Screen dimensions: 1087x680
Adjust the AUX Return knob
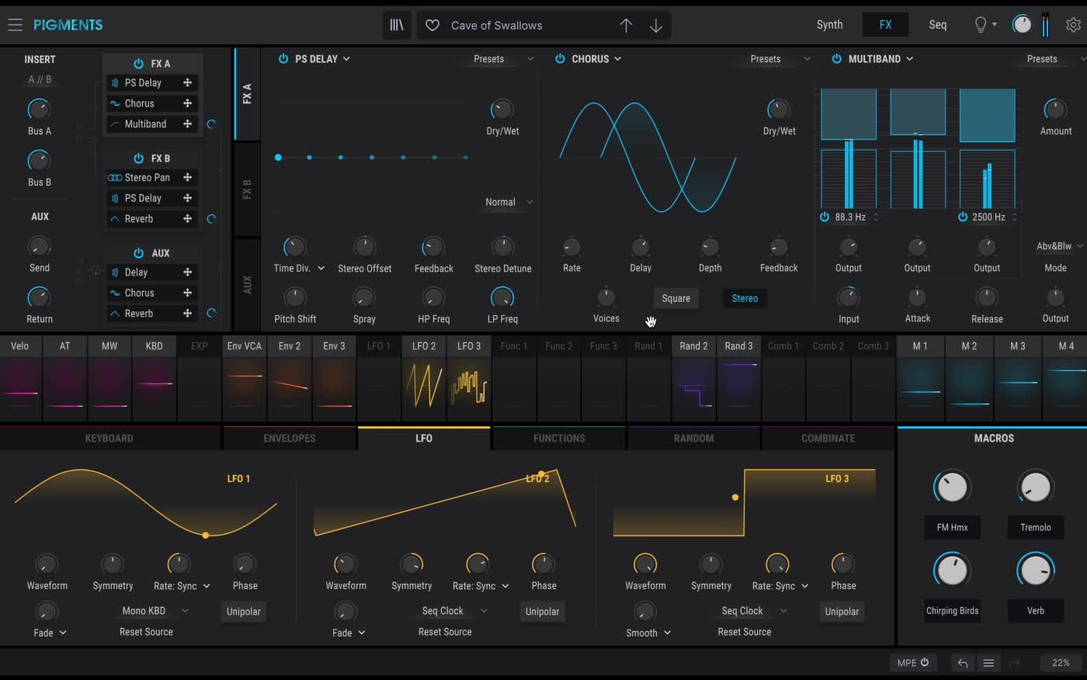(x=39, y=297)
